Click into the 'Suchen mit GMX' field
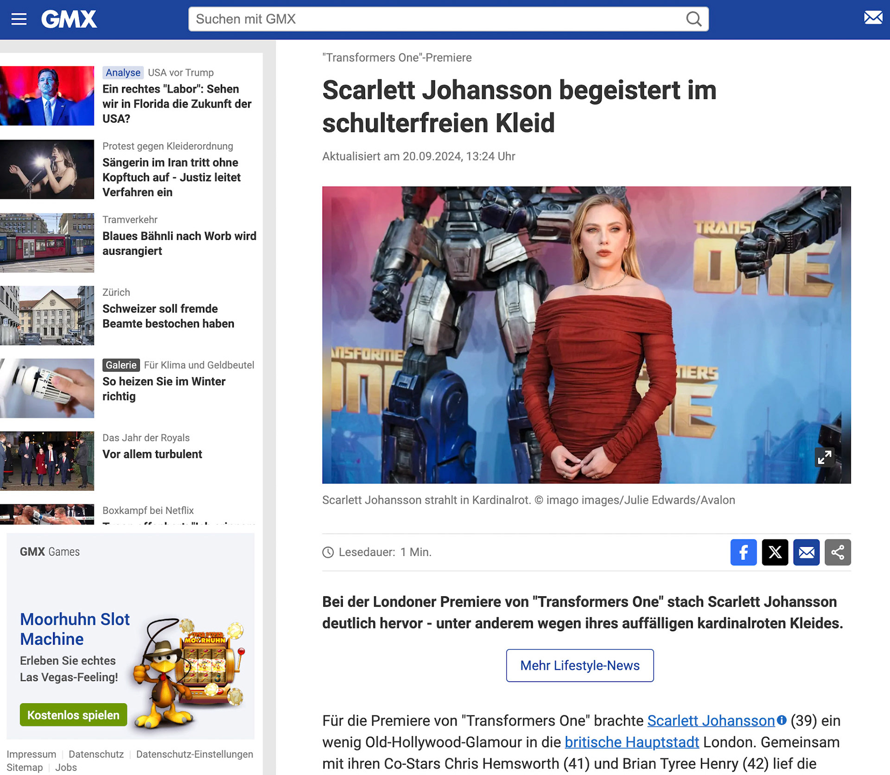 pyautogui.click(x=436, y=19)
